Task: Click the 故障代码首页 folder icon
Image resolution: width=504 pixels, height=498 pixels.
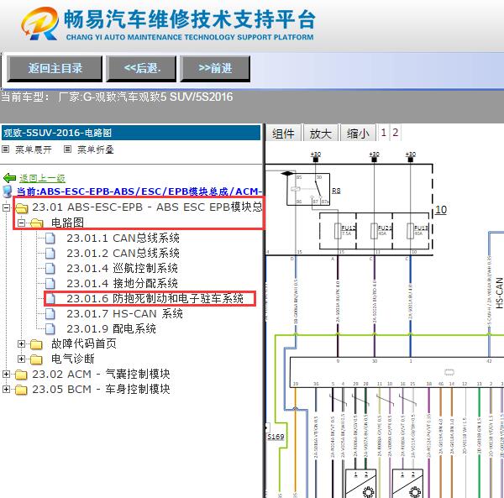Action: 37,344
